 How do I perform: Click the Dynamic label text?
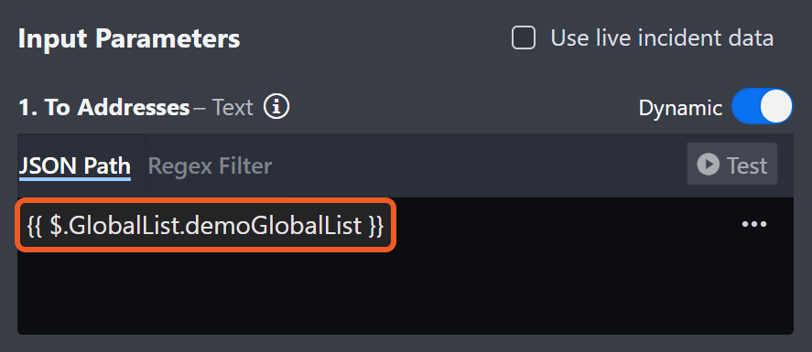(680, 108)
